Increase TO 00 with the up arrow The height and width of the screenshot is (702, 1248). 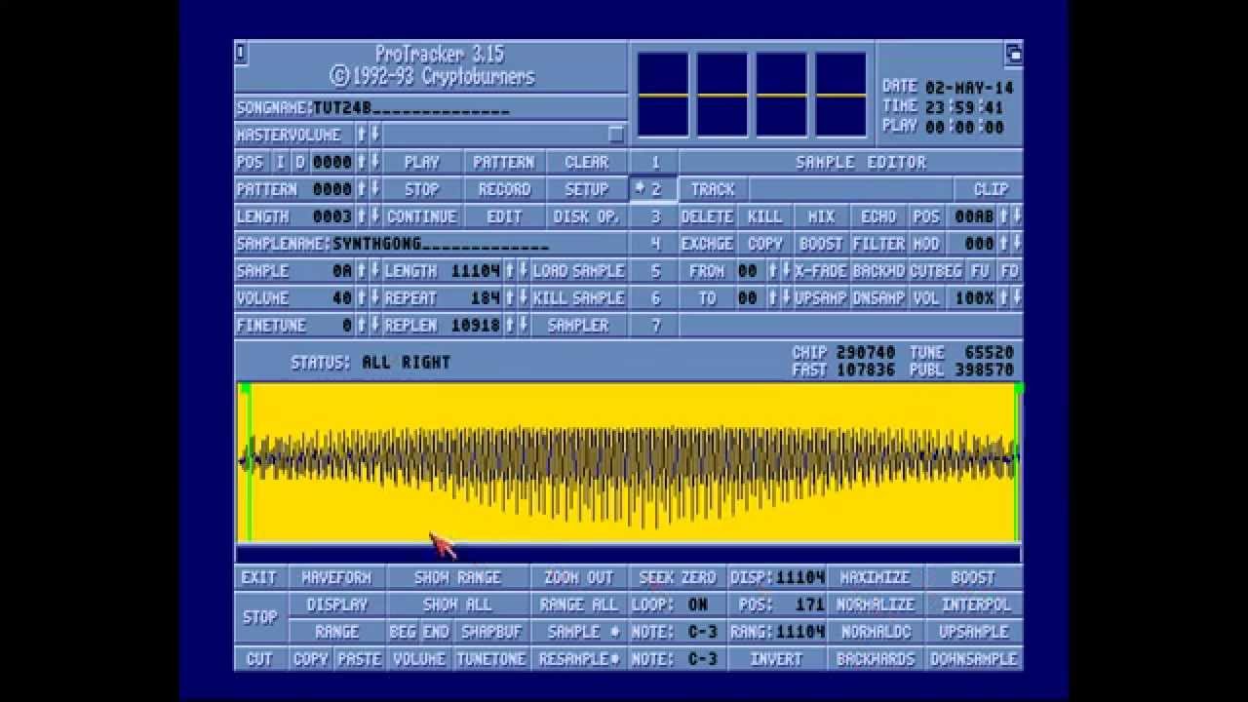click(x=772, y=298)
